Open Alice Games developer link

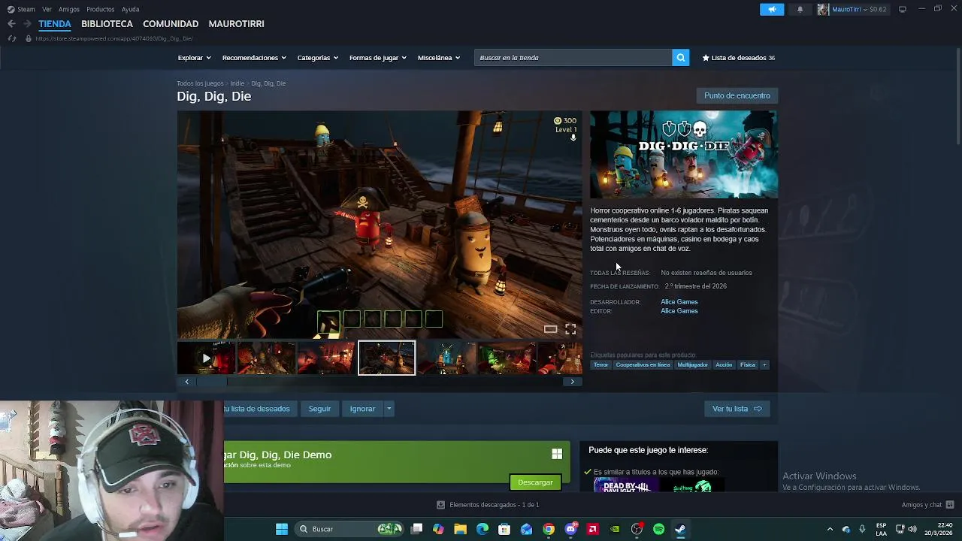click(x=679, y=302)
